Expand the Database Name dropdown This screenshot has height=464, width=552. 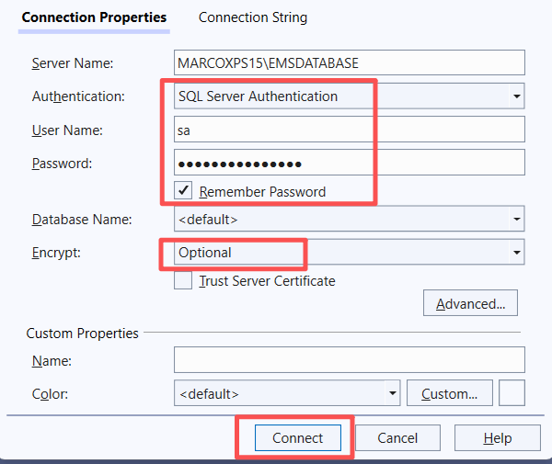point(349,220)
